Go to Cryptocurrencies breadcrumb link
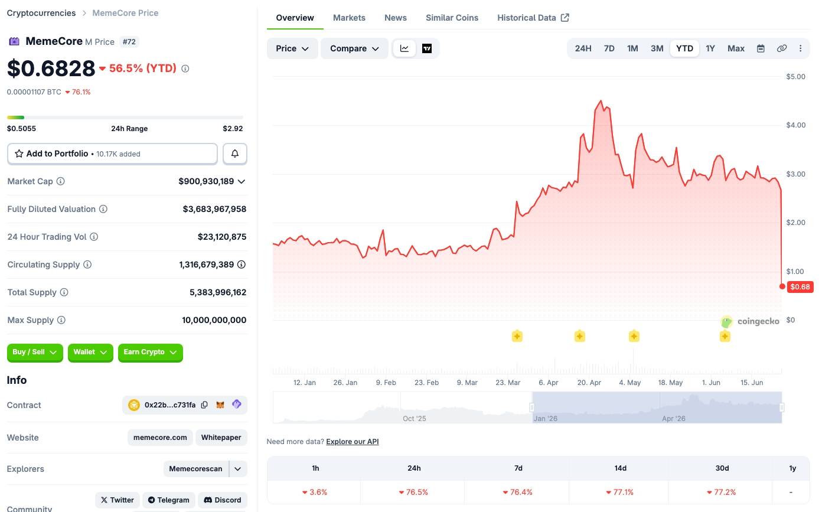 pyautogui.click(x=41, y=13)
